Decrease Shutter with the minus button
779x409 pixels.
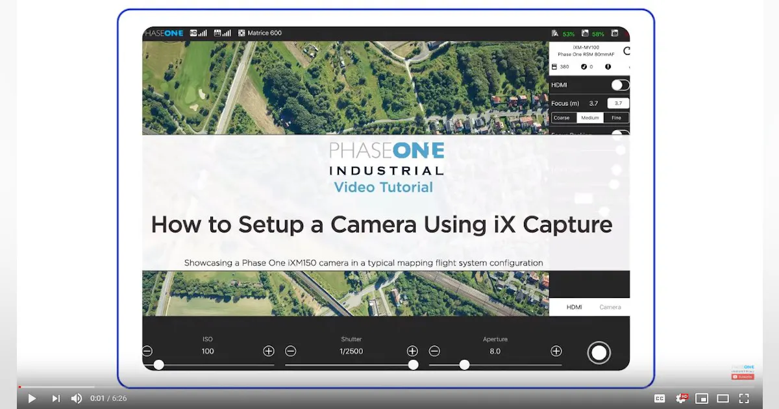pos(291,351)
